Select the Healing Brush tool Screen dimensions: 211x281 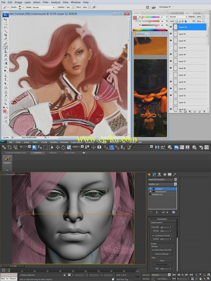(5, 43)
